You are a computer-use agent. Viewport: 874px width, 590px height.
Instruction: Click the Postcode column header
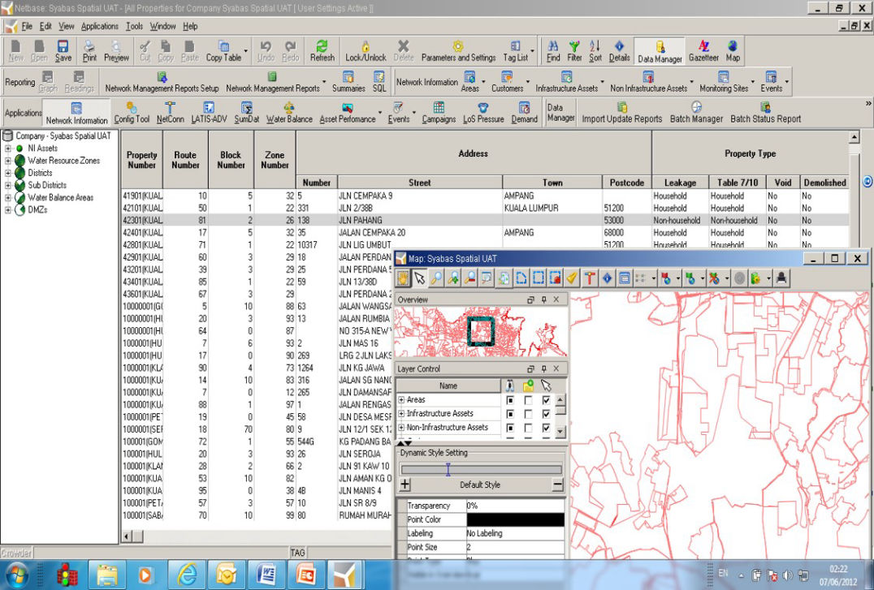[626, 182]
